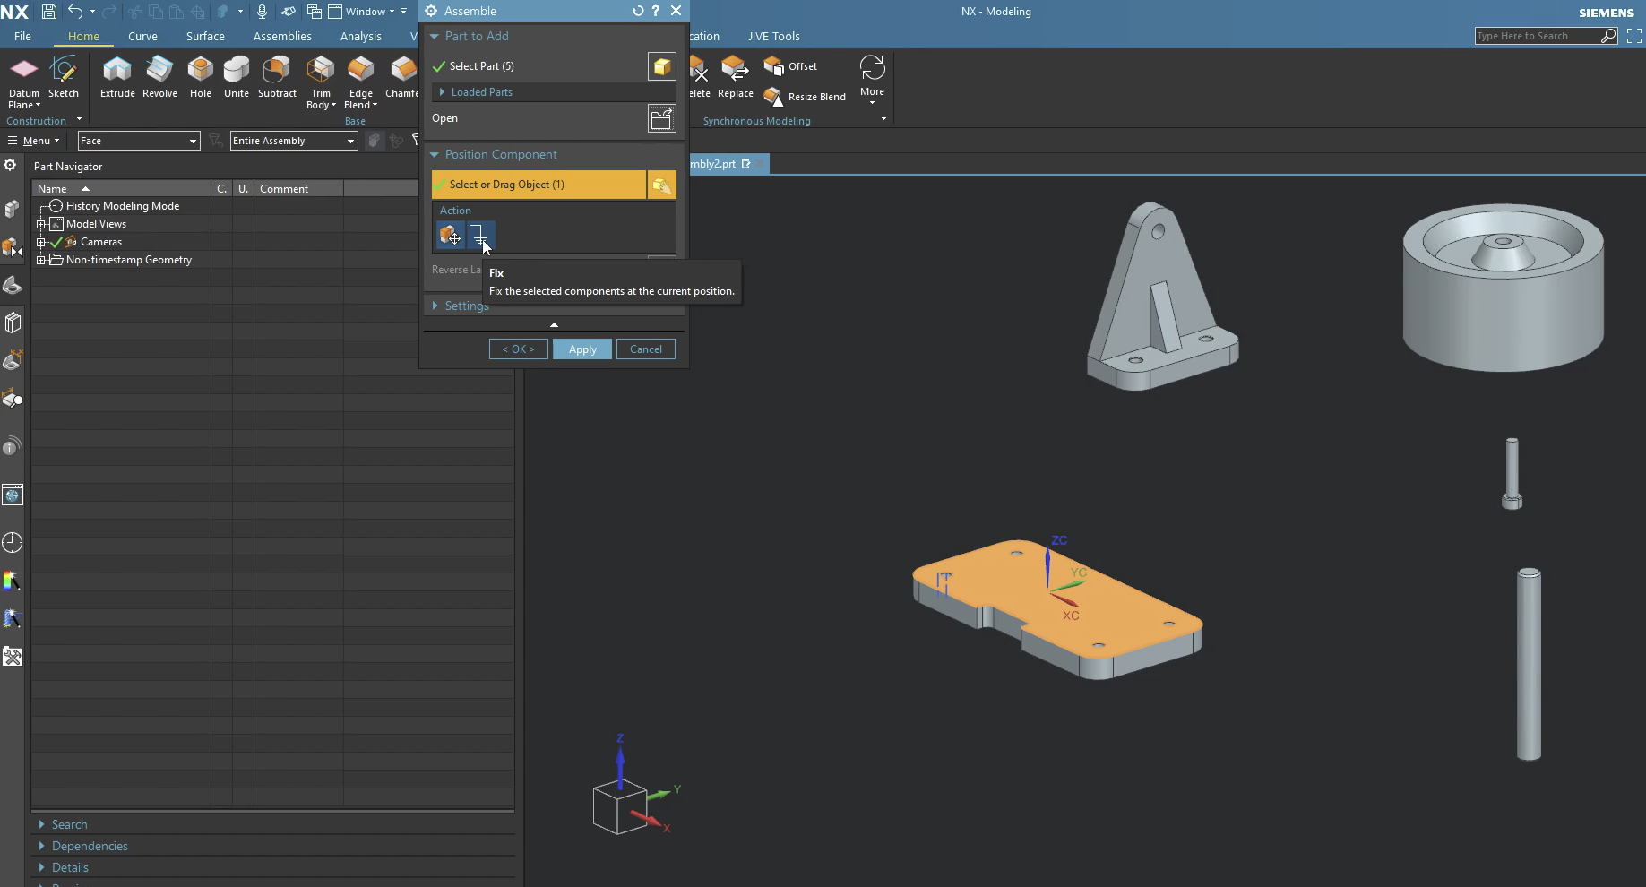Click the OK button in Assemble dialog
This screenshot has width=1646, height=887.
pyautogui.click(x=518, y=349)
